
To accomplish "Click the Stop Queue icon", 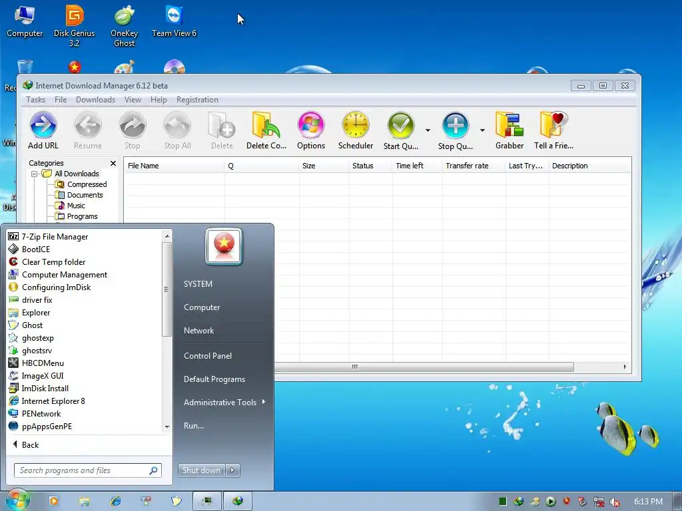I will (x=456, y=130).
